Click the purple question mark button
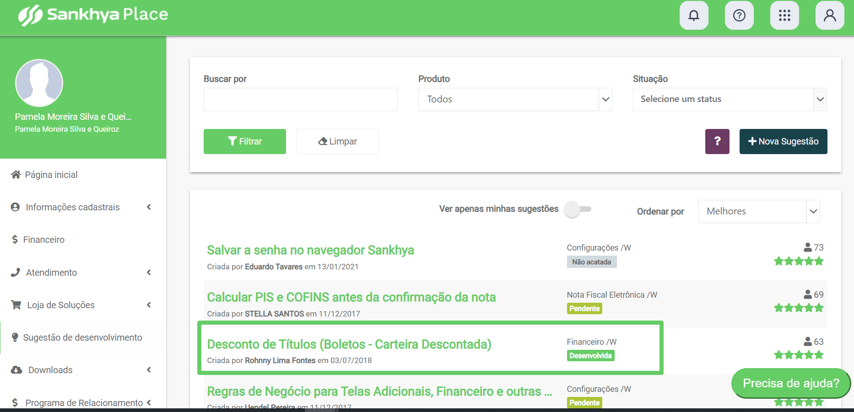This screenshot has height=412, width=854. [717, 141]
